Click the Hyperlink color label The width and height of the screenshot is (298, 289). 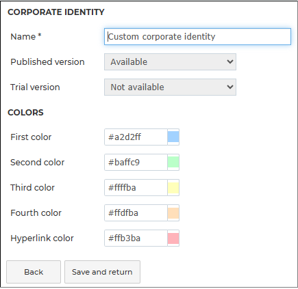pyautogui.click(x=42, y=238)
